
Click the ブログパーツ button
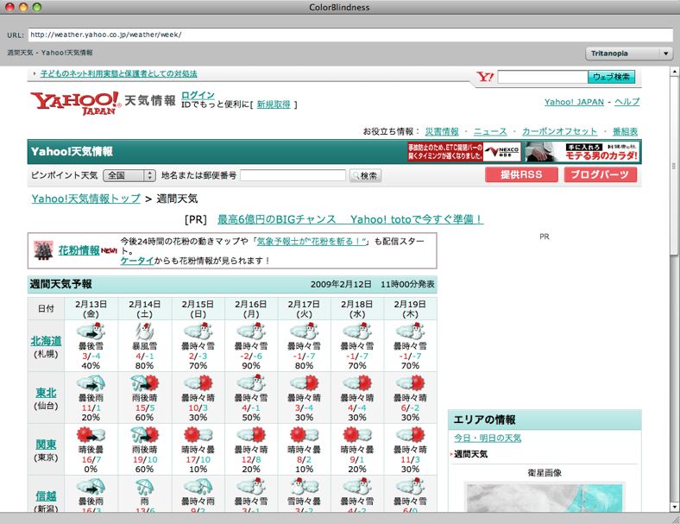click(601, 175)
